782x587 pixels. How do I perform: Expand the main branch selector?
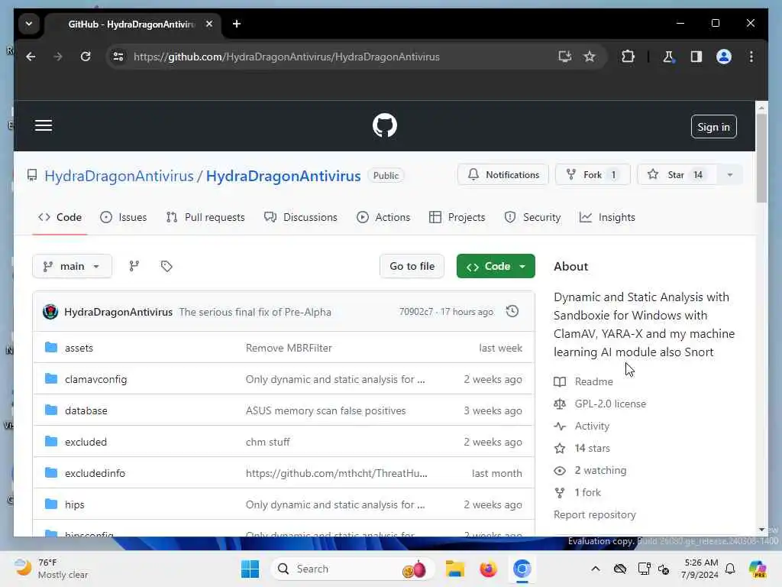72,266
